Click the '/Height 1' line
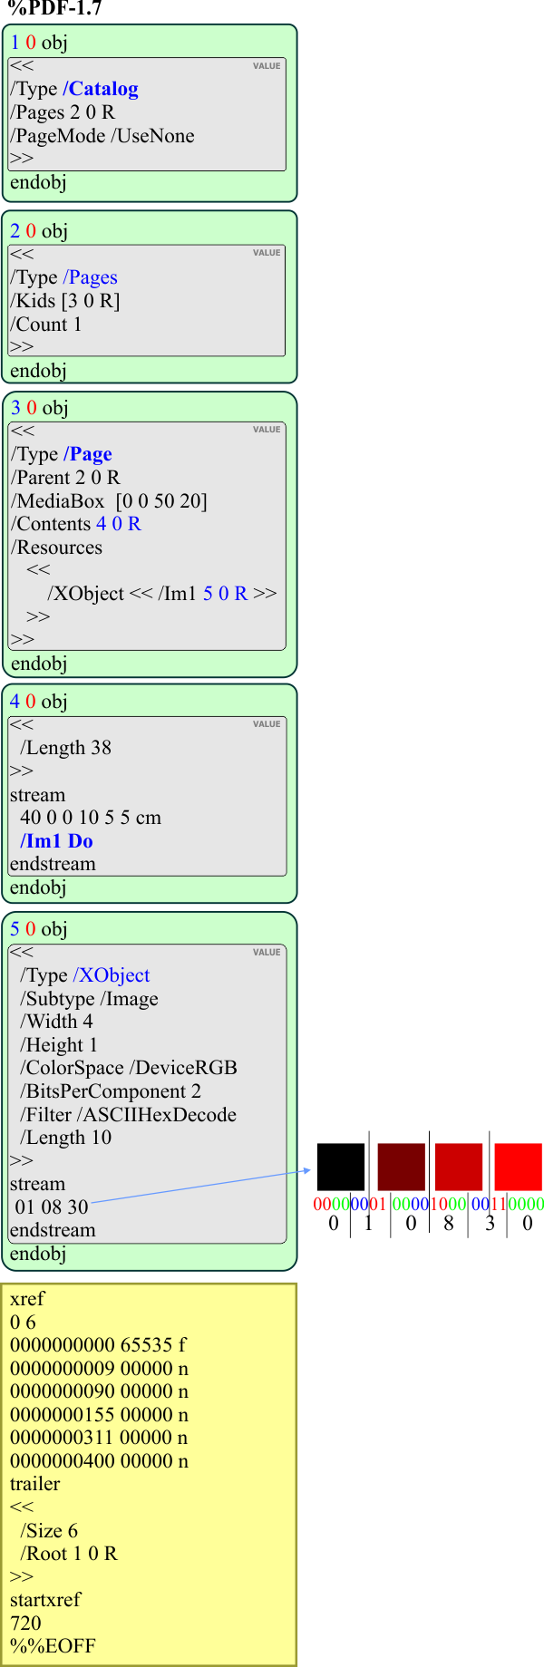 click(x=59, y=1045)
